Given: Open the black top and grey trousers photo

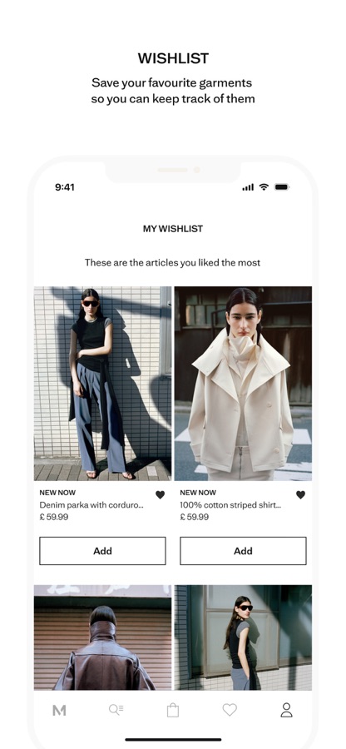Looking at the screenshot, I should 102,384.
